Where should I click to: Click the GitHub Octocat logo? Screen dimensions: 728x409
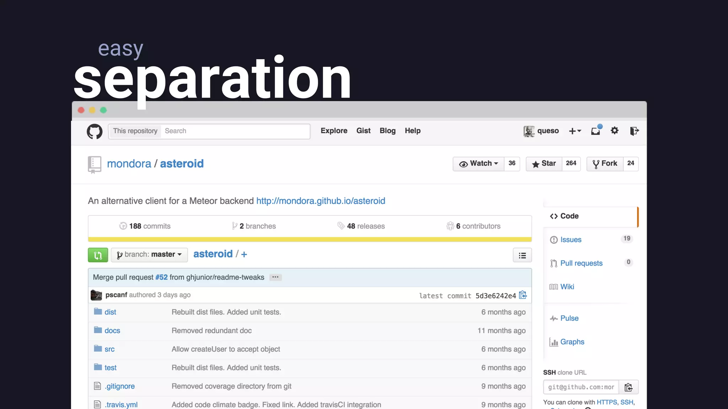pyautogui.click(x=95, y=131)
